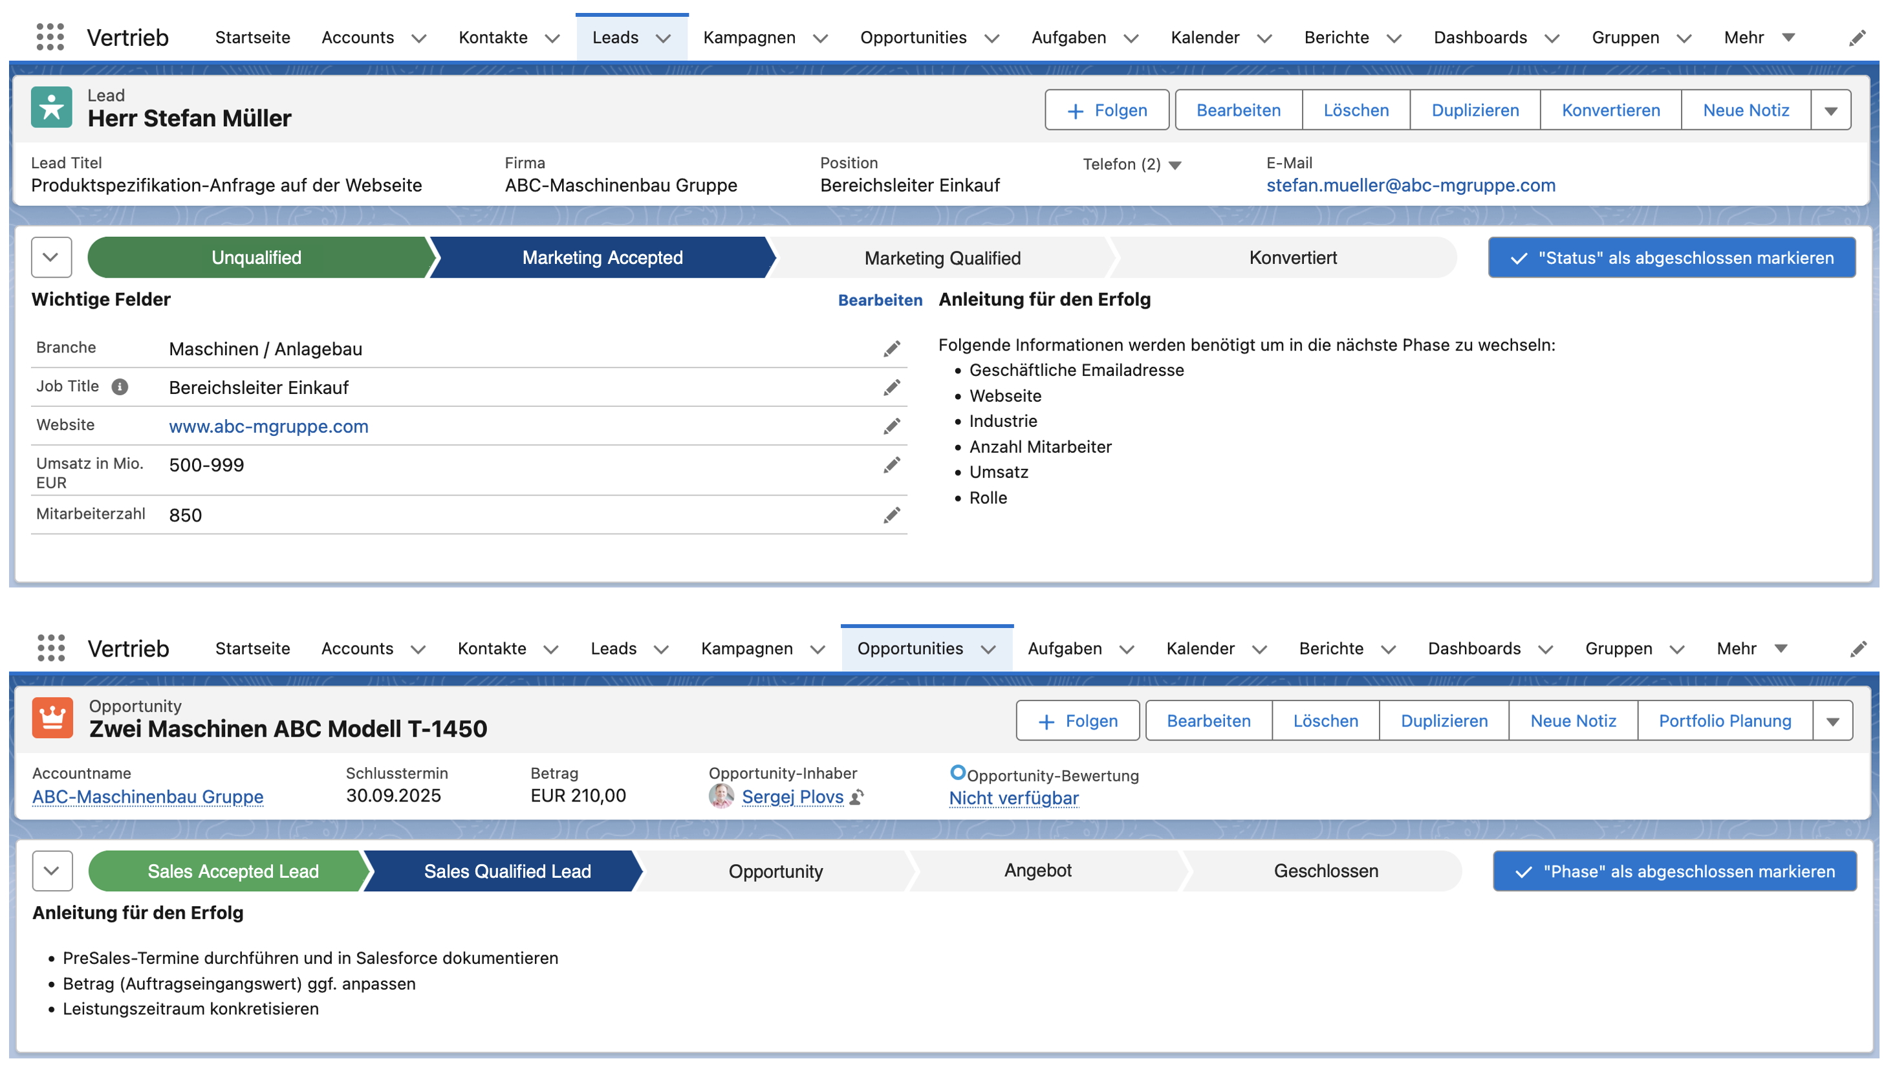1886x1066 pixels.
Task: Click change owner icon beside Sergej Plovs
Action: click(x=856, y=798)
